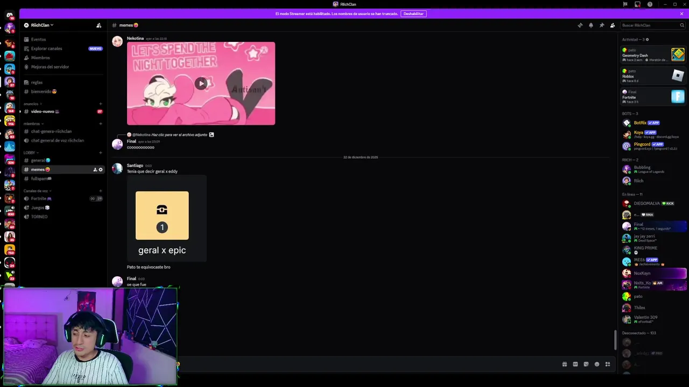Click the image attachment icon in reply preview

pos(212,135)
